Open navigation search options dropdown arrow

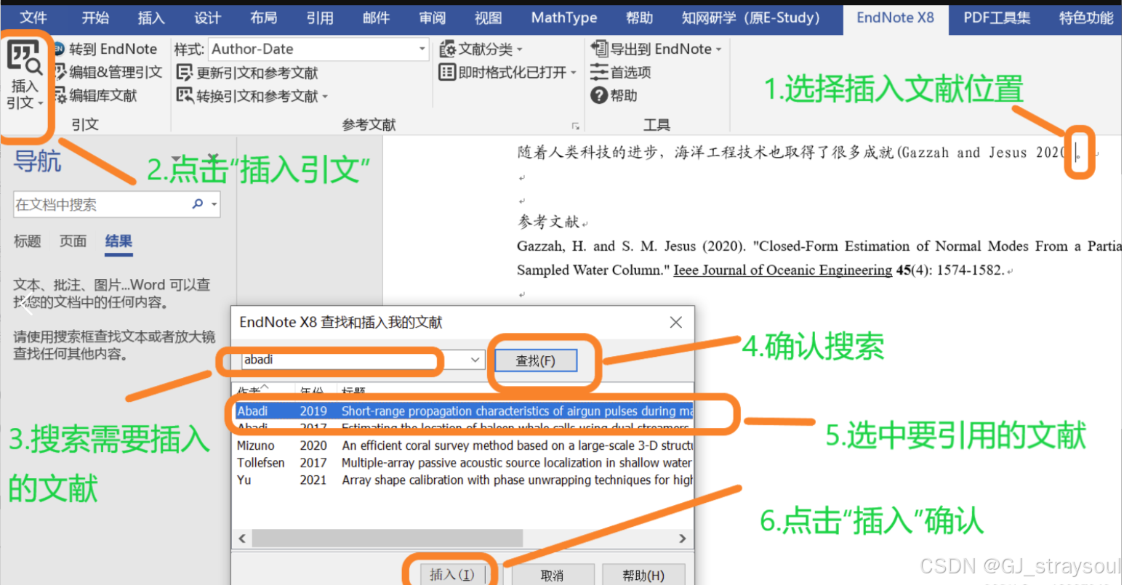(x=214, y=205)
